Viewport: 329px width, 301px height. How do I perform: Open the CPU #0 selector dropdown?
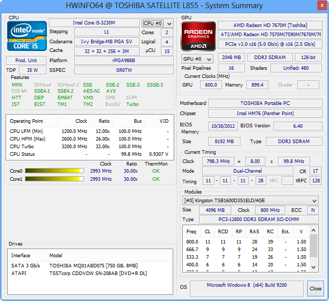pyautogui.click(x=157, y=23)
